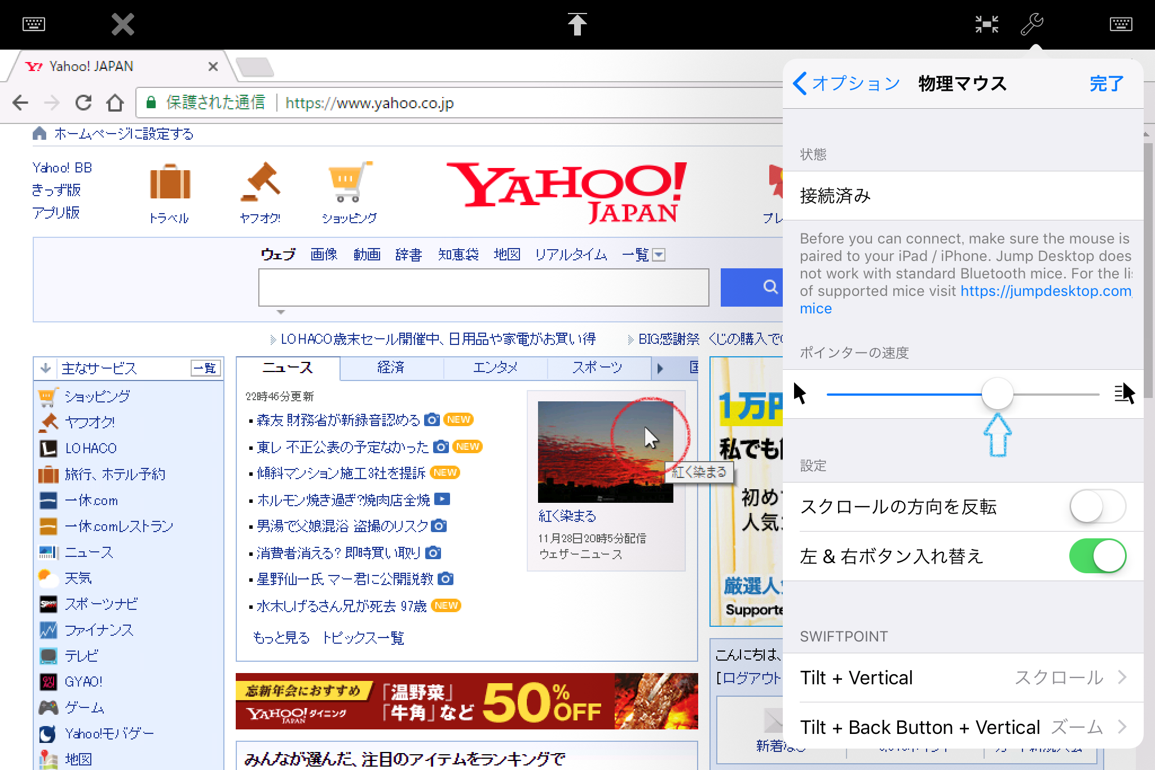This screenshot has height=770, width=1155.
Task: Click the 接続済み status row
Action: (963, 196)
